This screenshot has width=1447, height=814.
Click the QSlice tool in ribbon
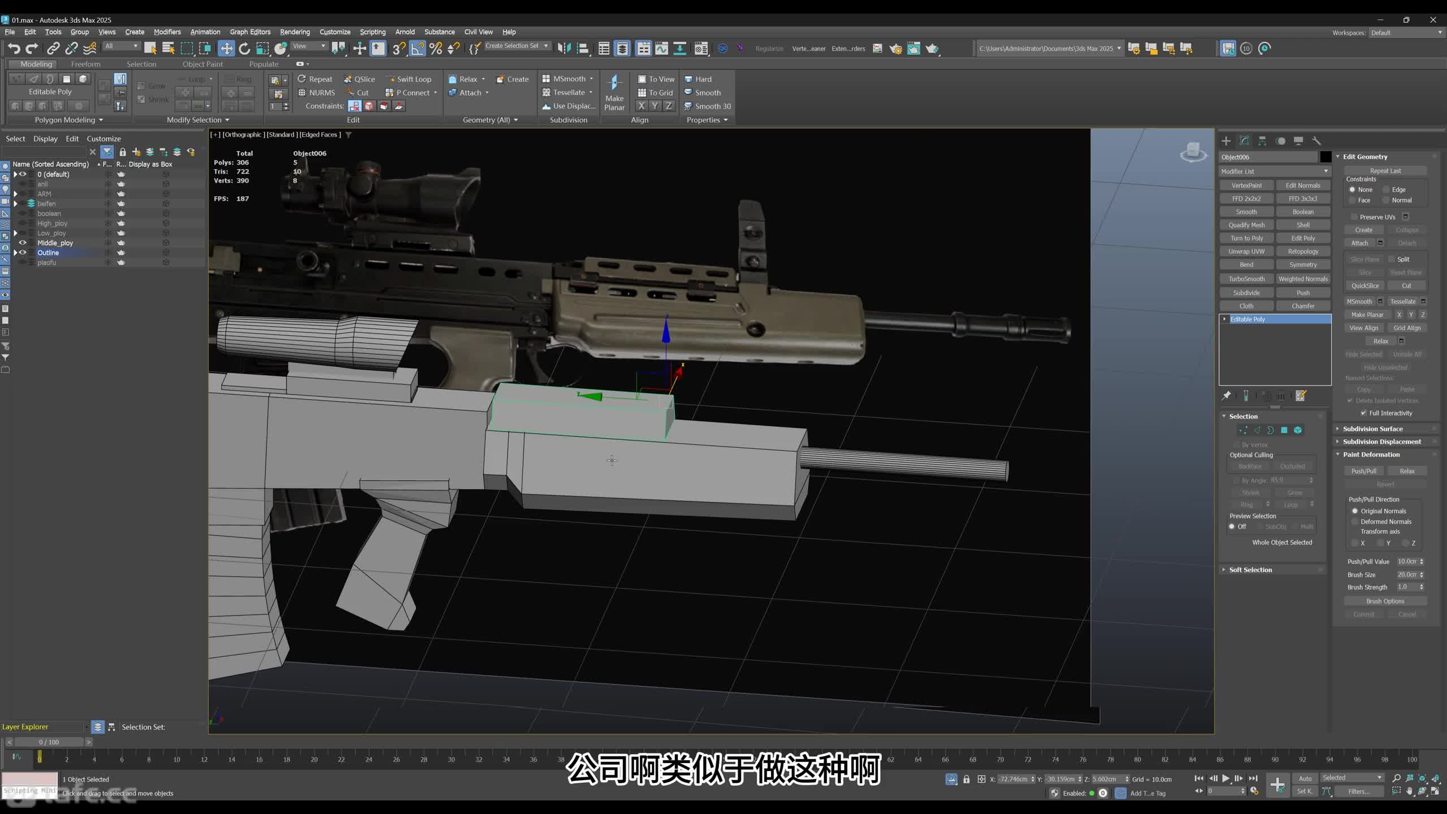click(x=359, y=79)
